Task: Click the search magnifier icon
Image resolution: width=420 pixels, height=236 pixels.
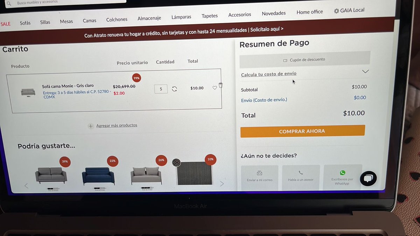Action: (9, 3)
